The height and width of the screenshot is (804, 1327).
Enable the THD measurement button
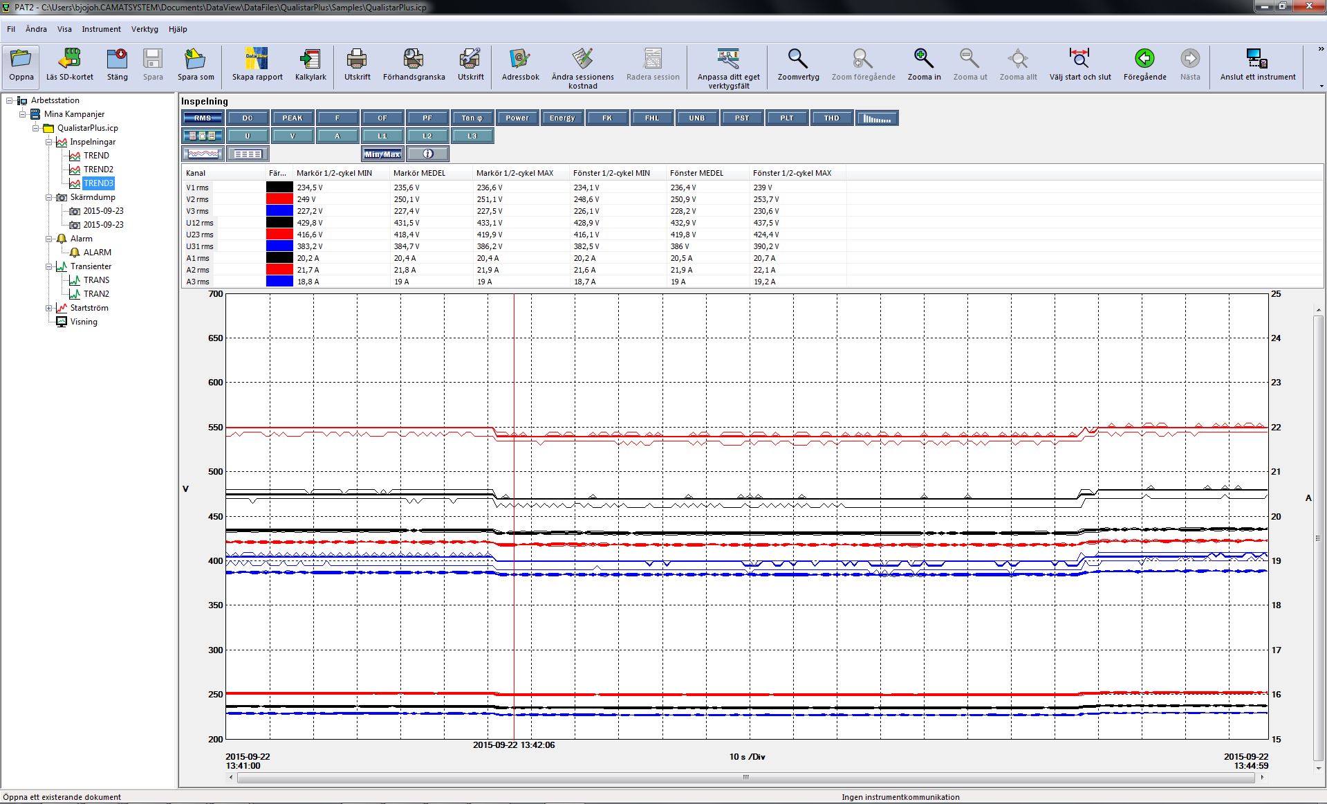tap(831, 118)
